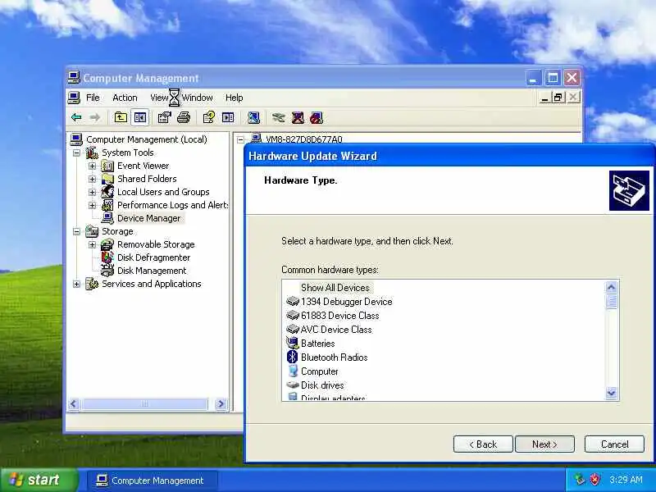
Task: Select Device Manager in the tree
Action: 148,218
